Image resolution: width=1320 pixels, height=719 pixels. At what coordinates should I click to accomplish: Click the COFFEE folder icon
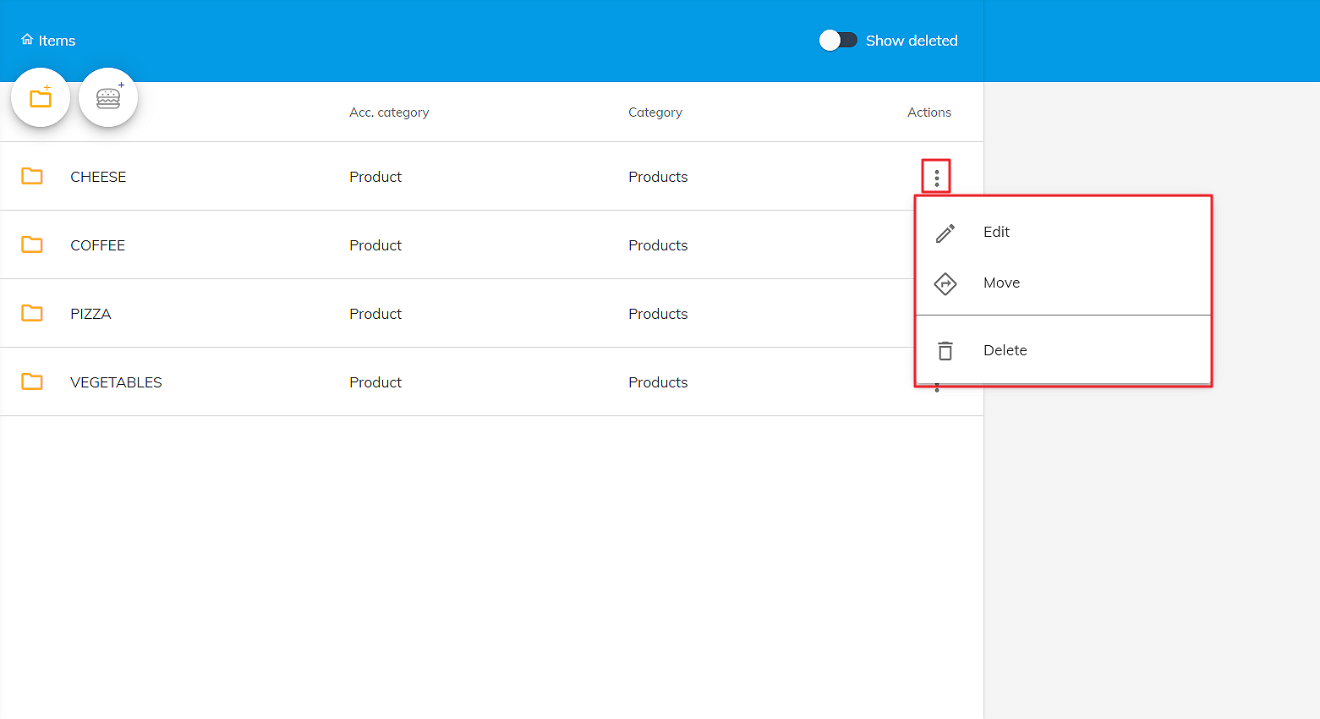(x=32, y=244)
